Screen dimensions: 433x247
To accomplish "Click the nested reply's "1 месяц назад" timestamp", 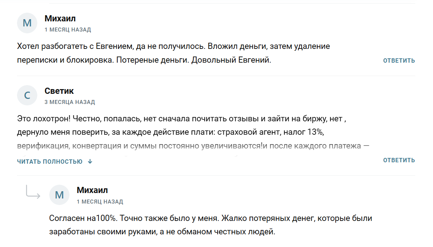I will (100, 201).
